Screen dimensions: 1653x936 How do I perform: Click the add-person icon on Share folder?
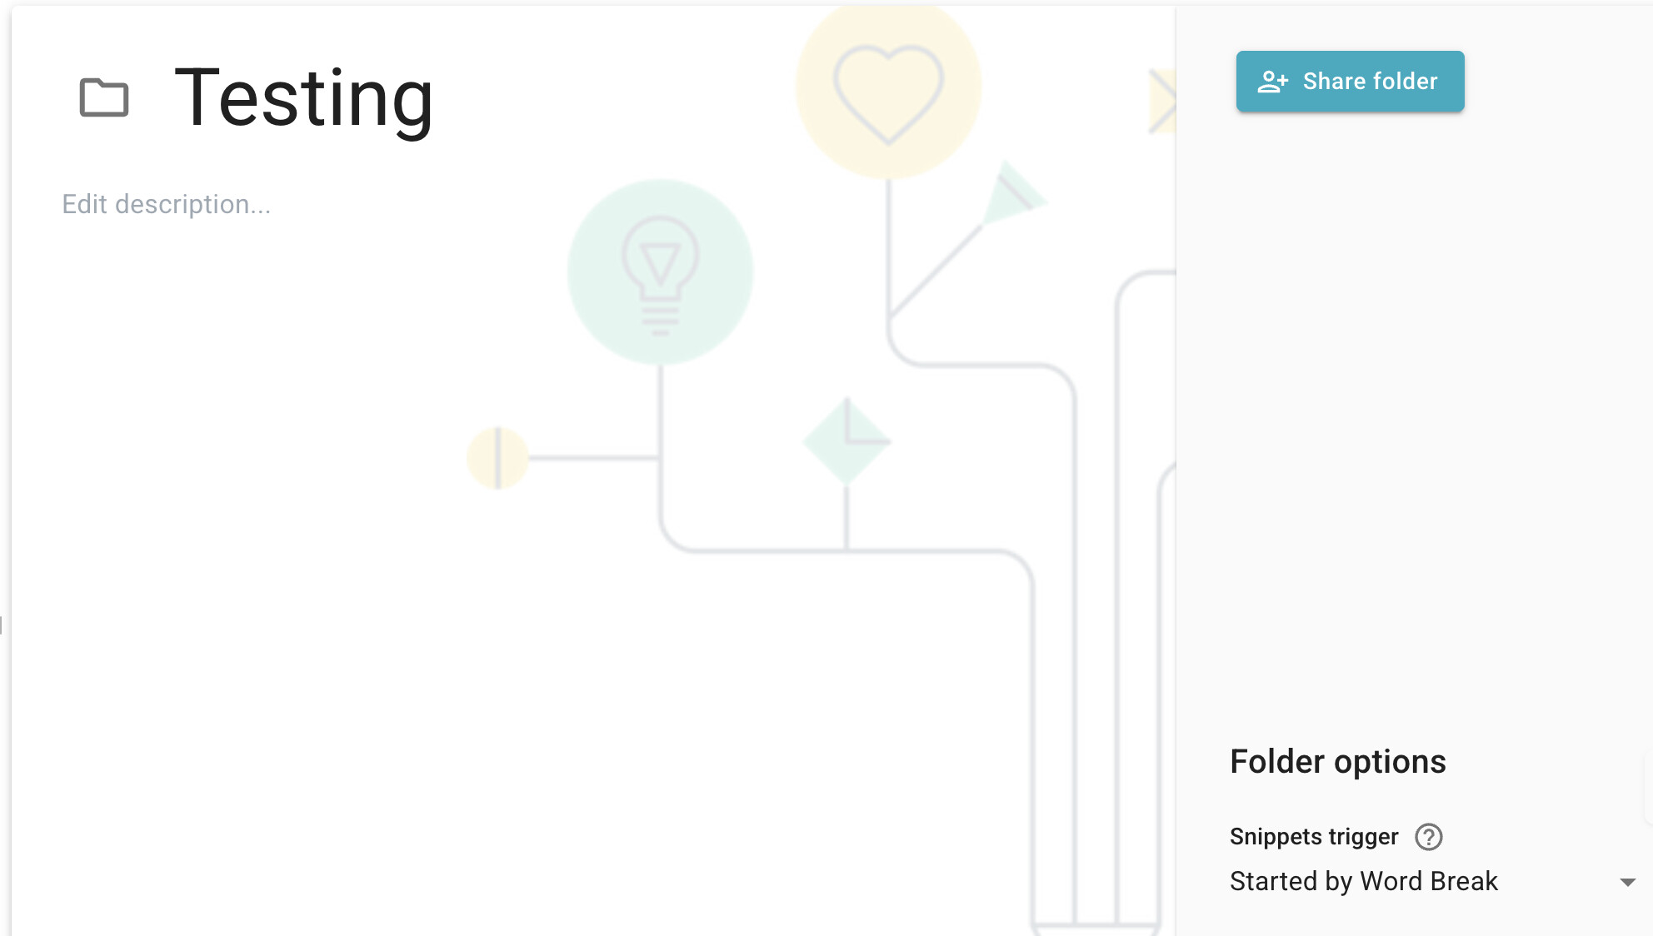tap(1272, 82)
